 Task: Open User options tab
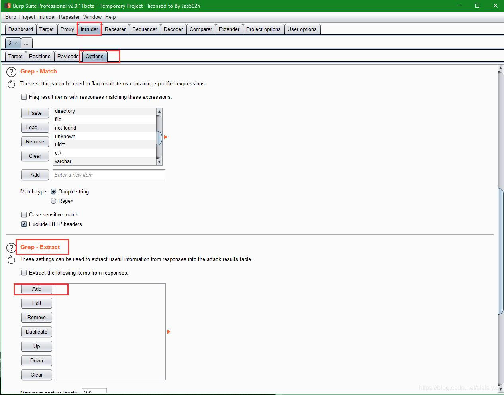302,29
